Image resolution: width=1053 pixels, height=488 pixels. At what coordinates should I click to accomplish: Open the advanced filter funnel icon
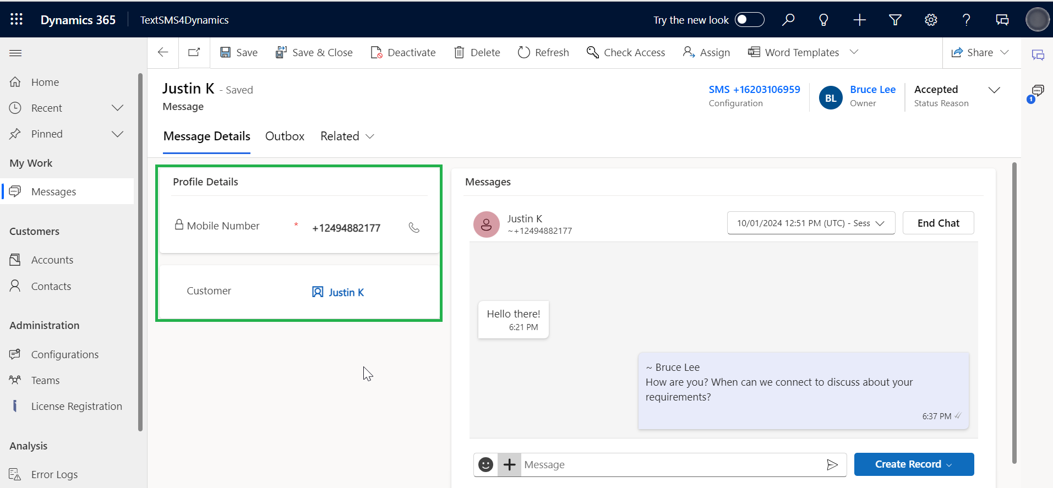[x=895, y=20]
